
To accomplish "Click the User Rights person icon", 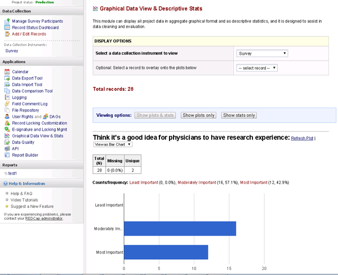I will coord(7,117).
